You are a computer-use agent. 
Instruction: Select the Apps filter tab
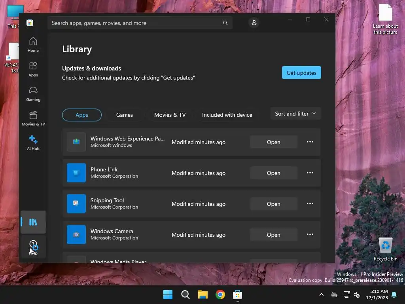point(82,115)
